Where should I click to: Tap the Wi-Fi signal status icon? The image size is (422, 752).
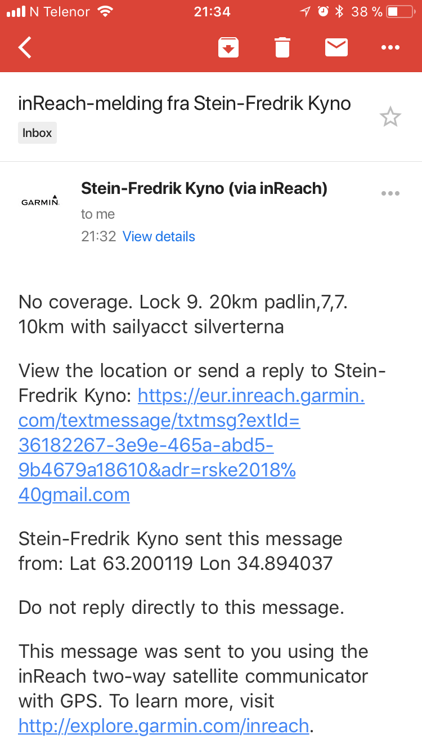click(x=105, y=12)
